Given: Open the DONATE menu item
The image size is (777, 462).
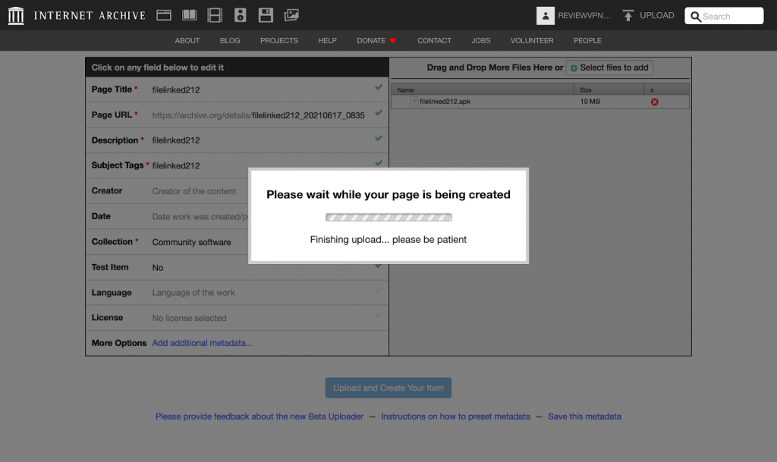Looking at the screenshot, I should (x=371, y=41).
